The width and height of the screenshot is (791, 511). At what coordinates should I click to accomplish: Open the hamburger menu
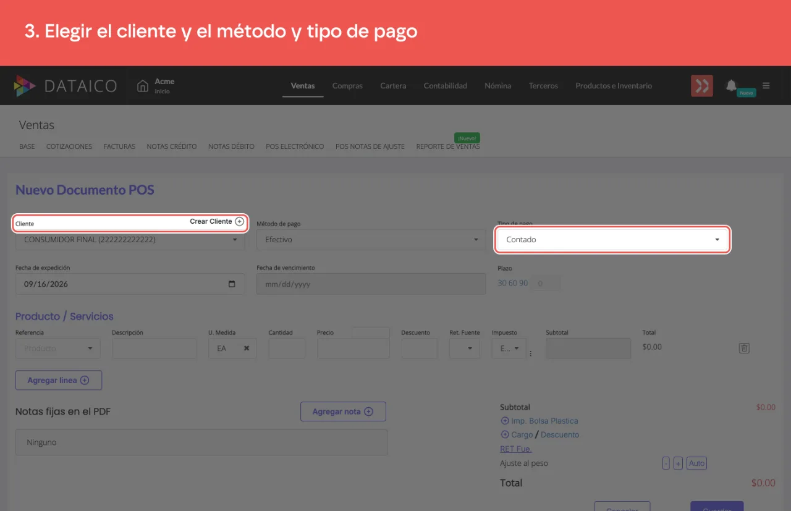(766, 85)
